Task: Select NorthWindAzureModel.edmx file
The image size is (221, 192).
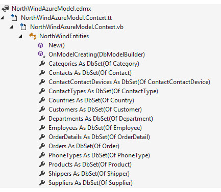Action: click(x=52, y=9)
